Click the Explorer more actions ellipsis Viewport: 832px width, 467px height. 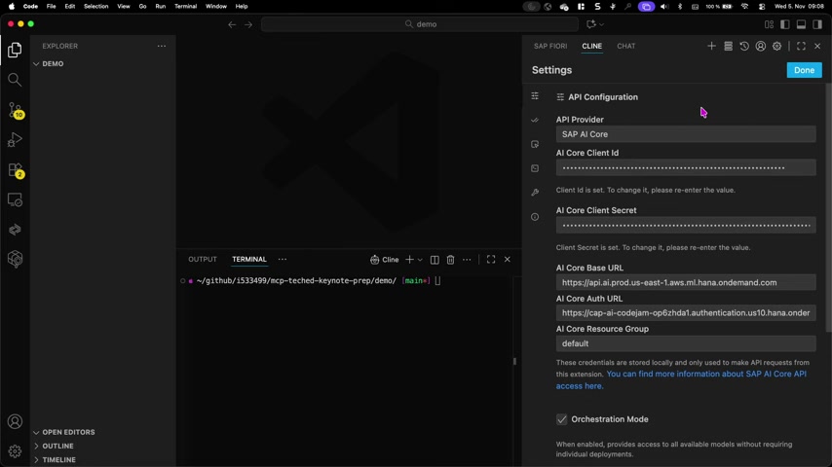click(x=162, y=46)
